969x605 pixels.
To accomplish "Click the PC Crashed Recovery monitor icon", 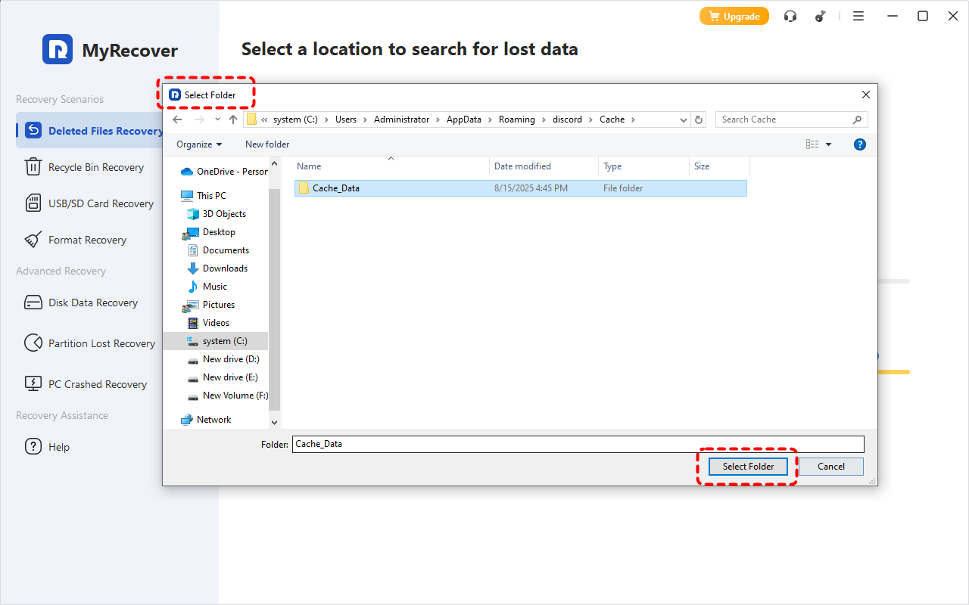I will [33, 383].
